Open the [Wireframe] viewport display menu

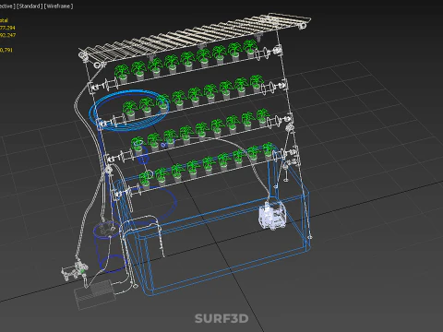click(x=59, y=6)
